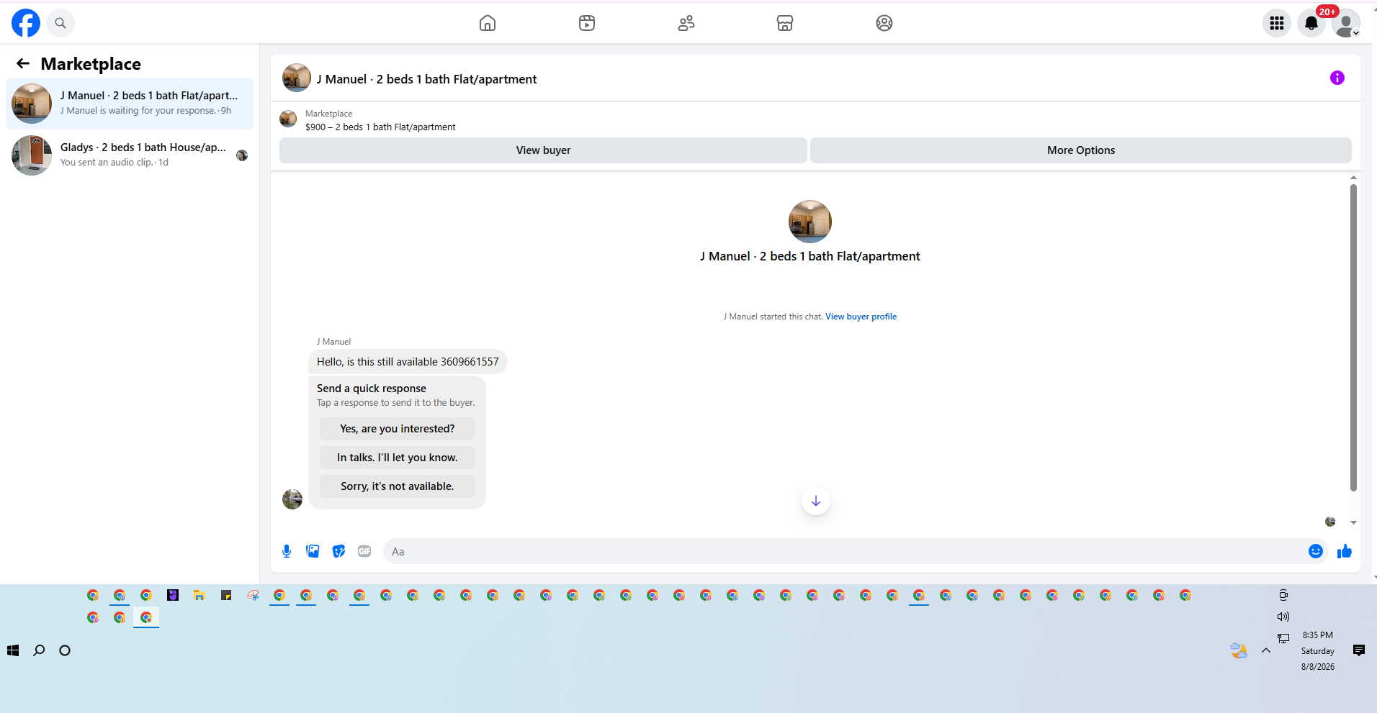
Task: Show hidden system tray icons chevron
Action: point(1266,650)
